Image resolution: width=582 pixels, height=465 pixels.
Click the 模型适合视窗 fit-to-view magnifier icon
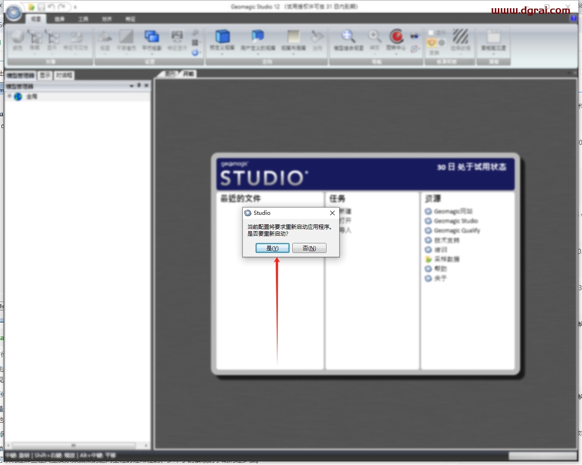(348, 36)
